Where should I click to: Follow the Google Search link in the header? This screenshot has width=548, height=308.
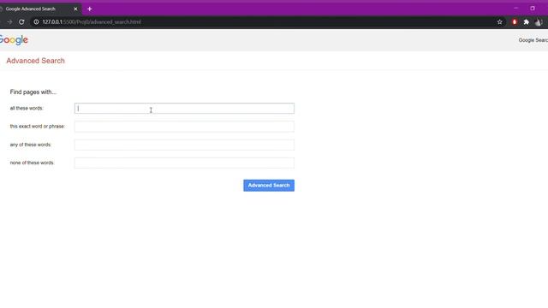pos(533,40)
